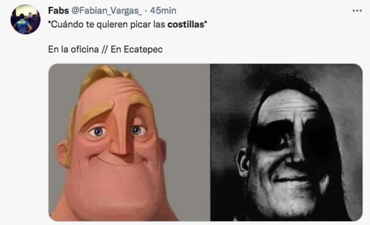Click the word Ecatepec in the tweet

[x=143, y=50]
